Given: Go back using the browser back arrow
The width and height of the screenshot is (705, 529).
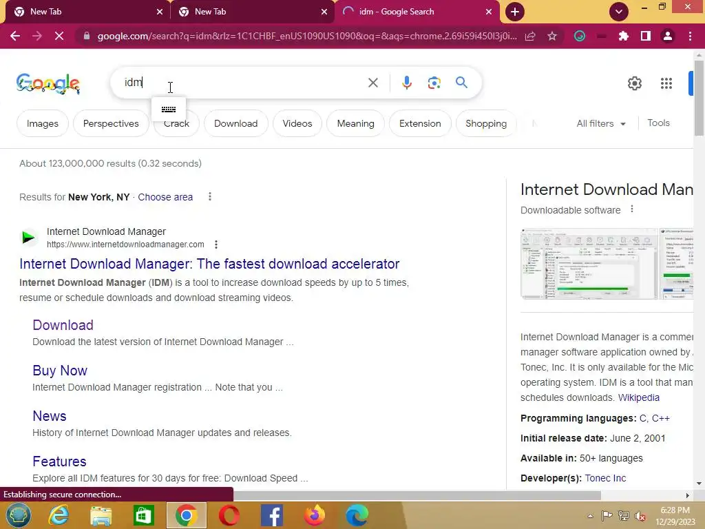Looking at the screenshot, I should point(15,36).
